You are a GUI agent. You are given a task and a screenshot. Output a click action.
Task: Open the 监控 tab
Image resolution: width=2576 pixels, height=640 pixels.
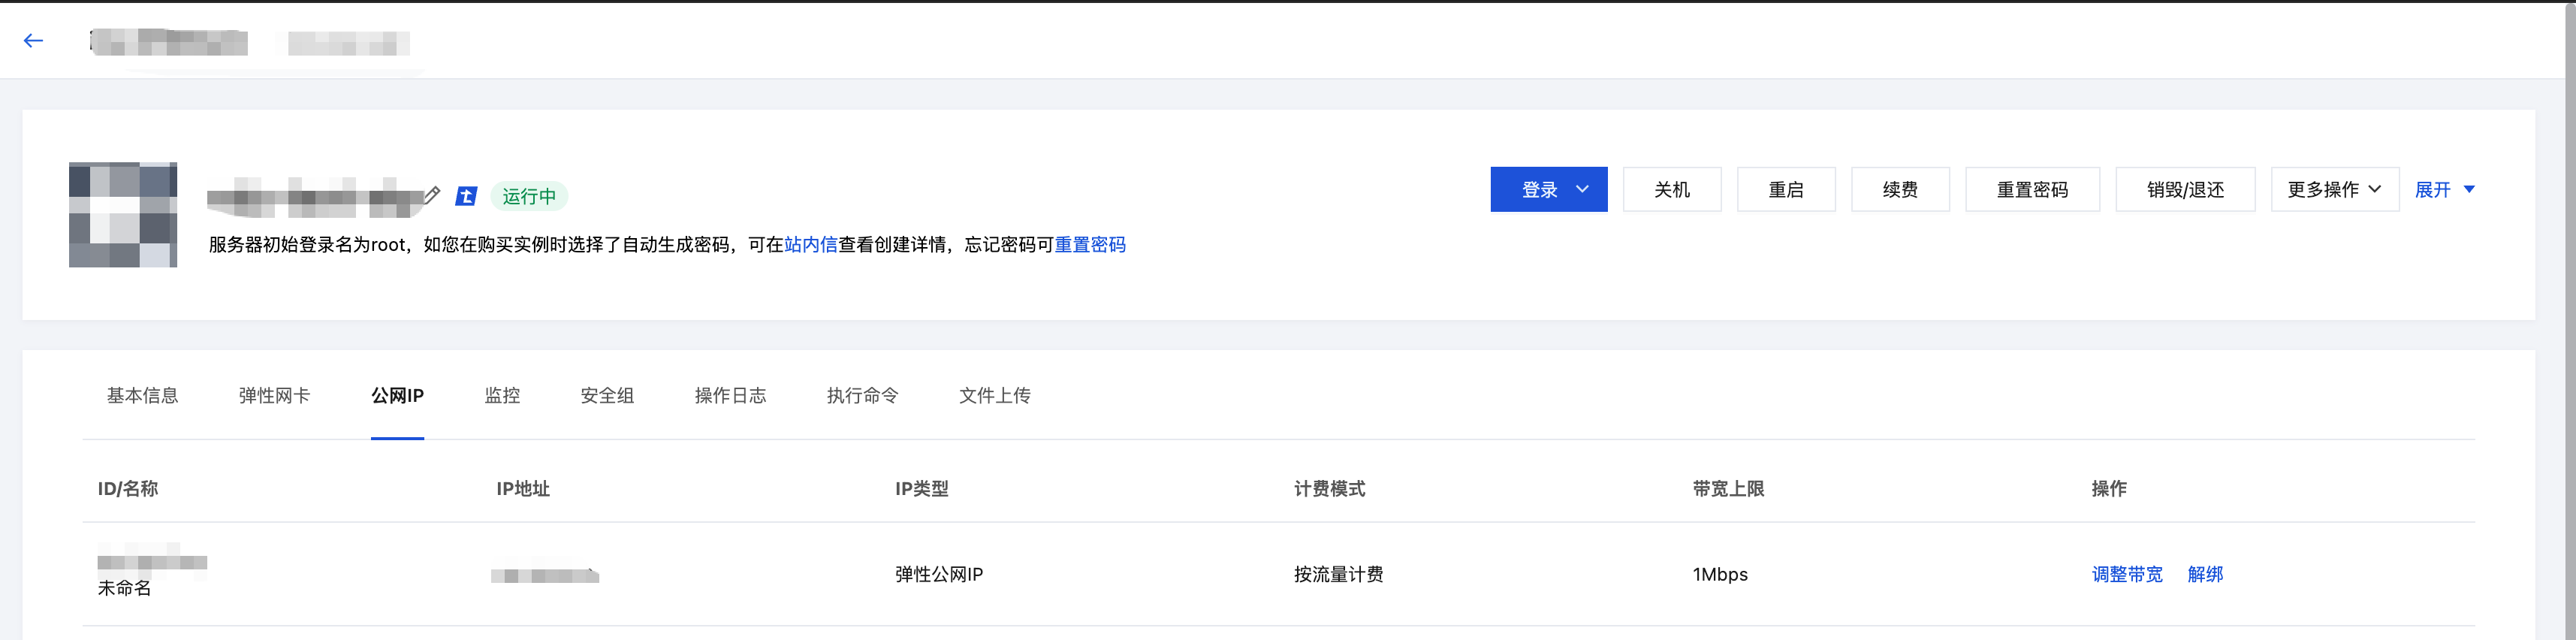pyautogui.click(x=502, y=396)
